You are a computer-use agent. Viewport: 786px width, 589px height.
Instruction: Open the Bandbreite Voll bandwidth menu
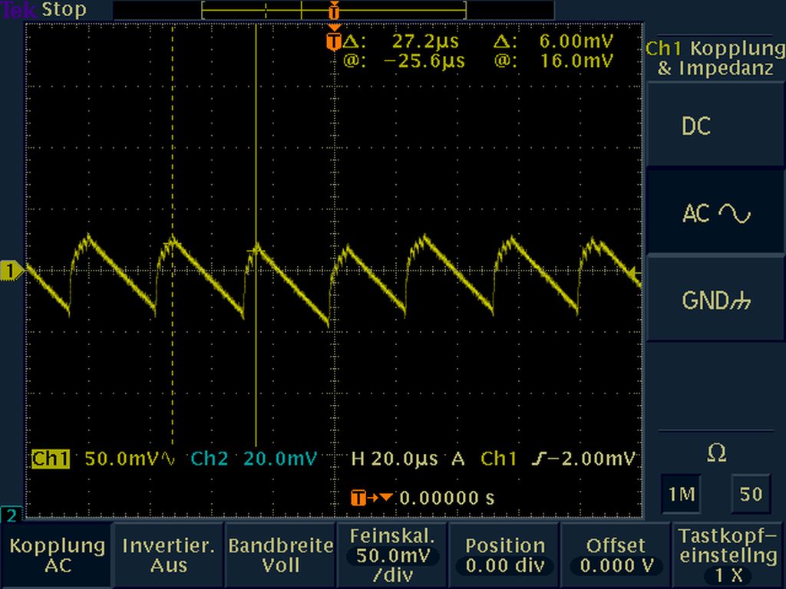[x=280, y=555]
